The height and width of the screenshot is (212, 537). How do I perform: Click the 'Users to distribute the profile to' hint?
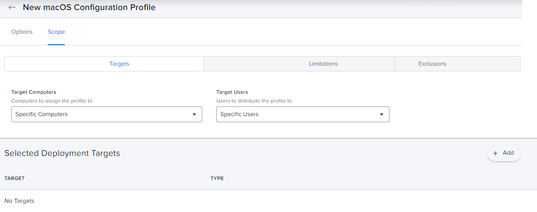tap(254, 101)
